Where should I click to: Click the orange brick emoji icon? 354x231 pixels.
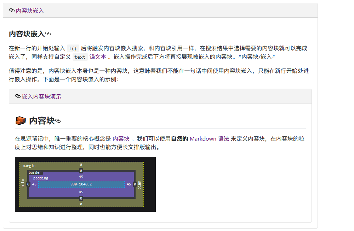tap(21, 120)
